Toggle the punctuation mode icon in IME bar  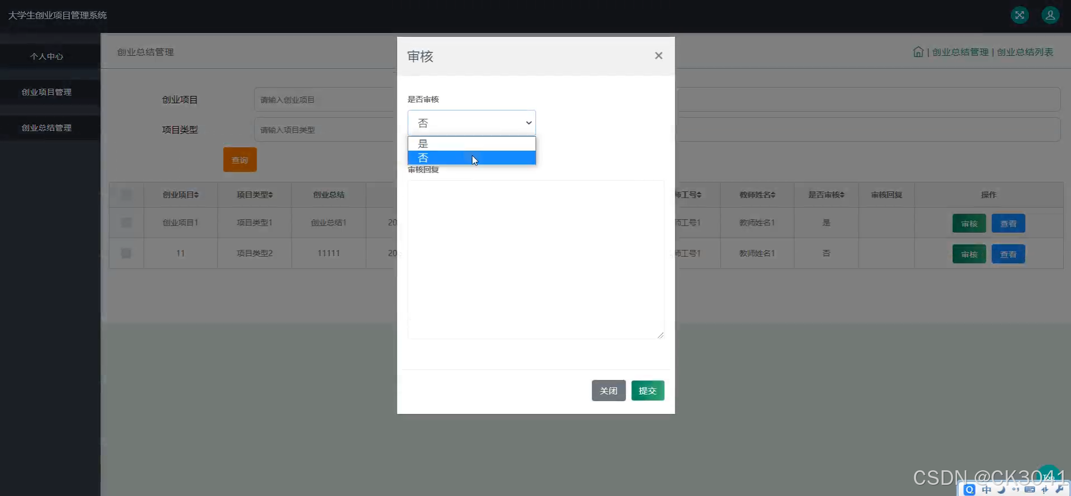tap(1015, 489)
